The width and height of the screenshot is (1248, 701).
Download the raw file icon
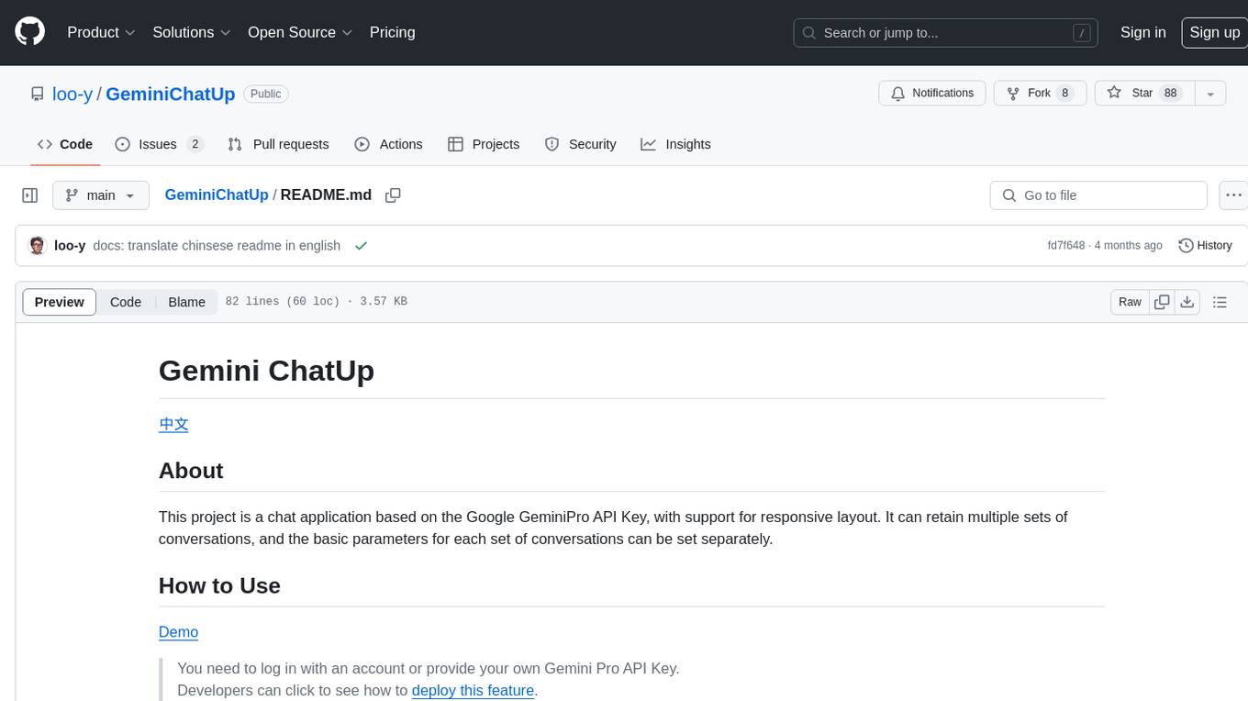[x=1187, y=302]
